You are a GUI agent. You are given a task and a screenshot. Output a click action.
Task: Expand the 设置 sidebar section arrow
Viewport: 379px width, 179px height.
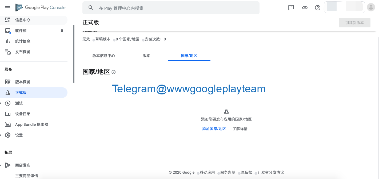coord(1,135)
